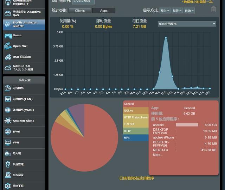
Task: Open the USB applications icon
Action: coord(8,57)
